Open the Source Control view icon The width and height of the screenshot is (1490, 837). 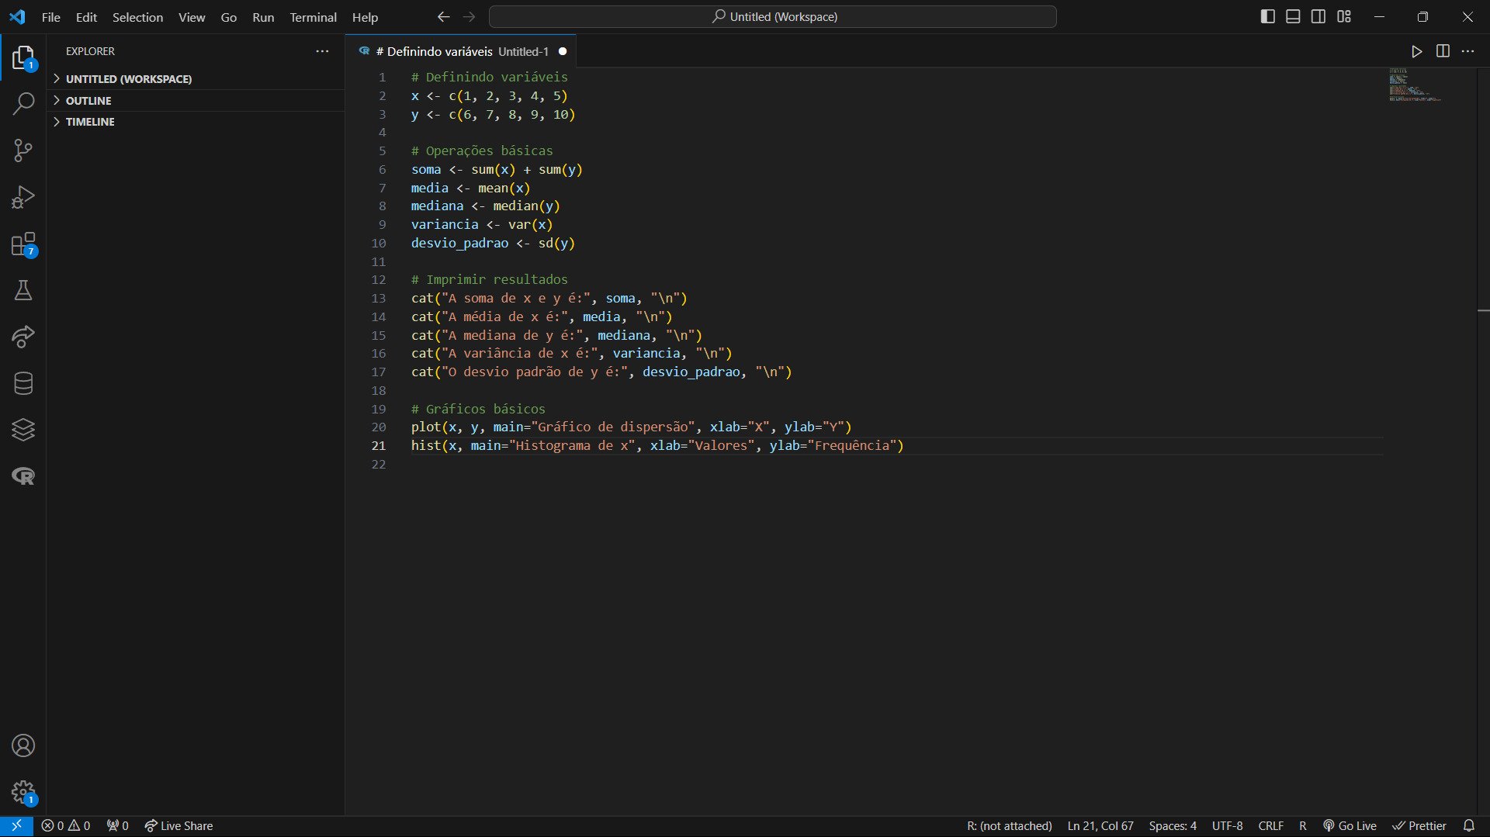[x=23, y=150]
